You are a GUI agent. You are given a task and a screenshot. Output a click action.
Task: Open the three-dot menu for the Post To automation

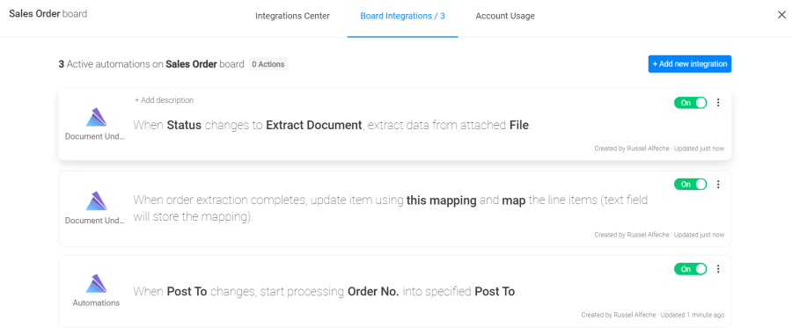(x=718, y=269)
